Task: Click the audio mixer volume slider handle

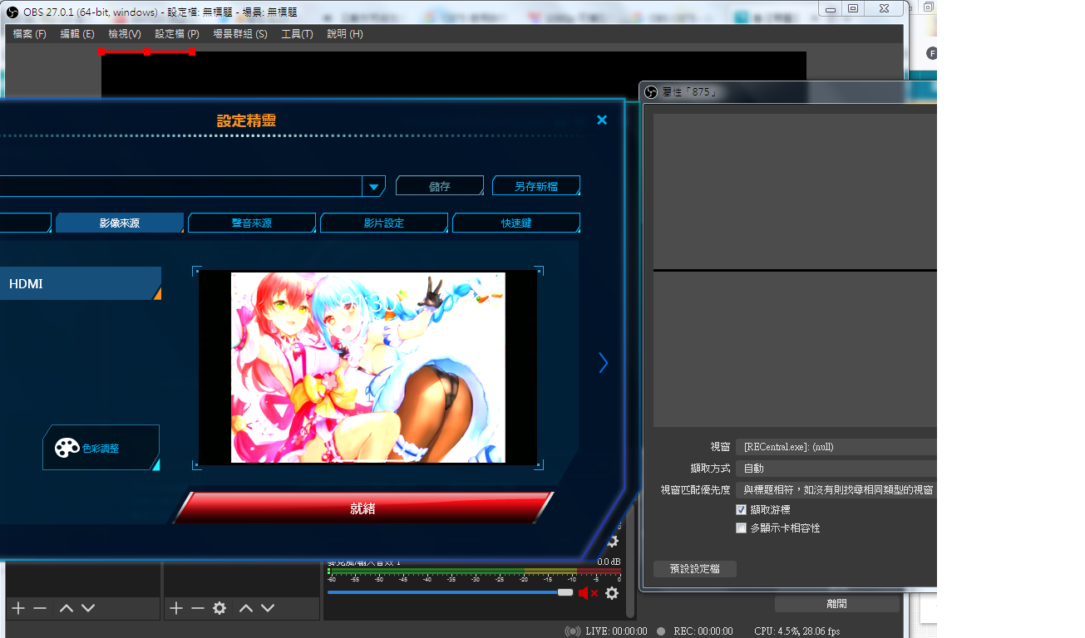Action: 565,592
